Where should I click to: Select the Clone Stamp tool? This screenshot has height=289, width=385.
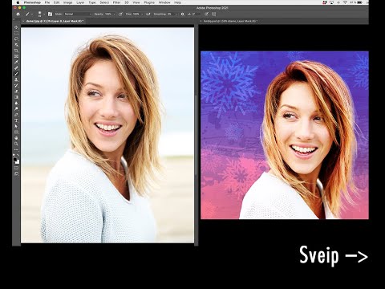click(16, 79)
